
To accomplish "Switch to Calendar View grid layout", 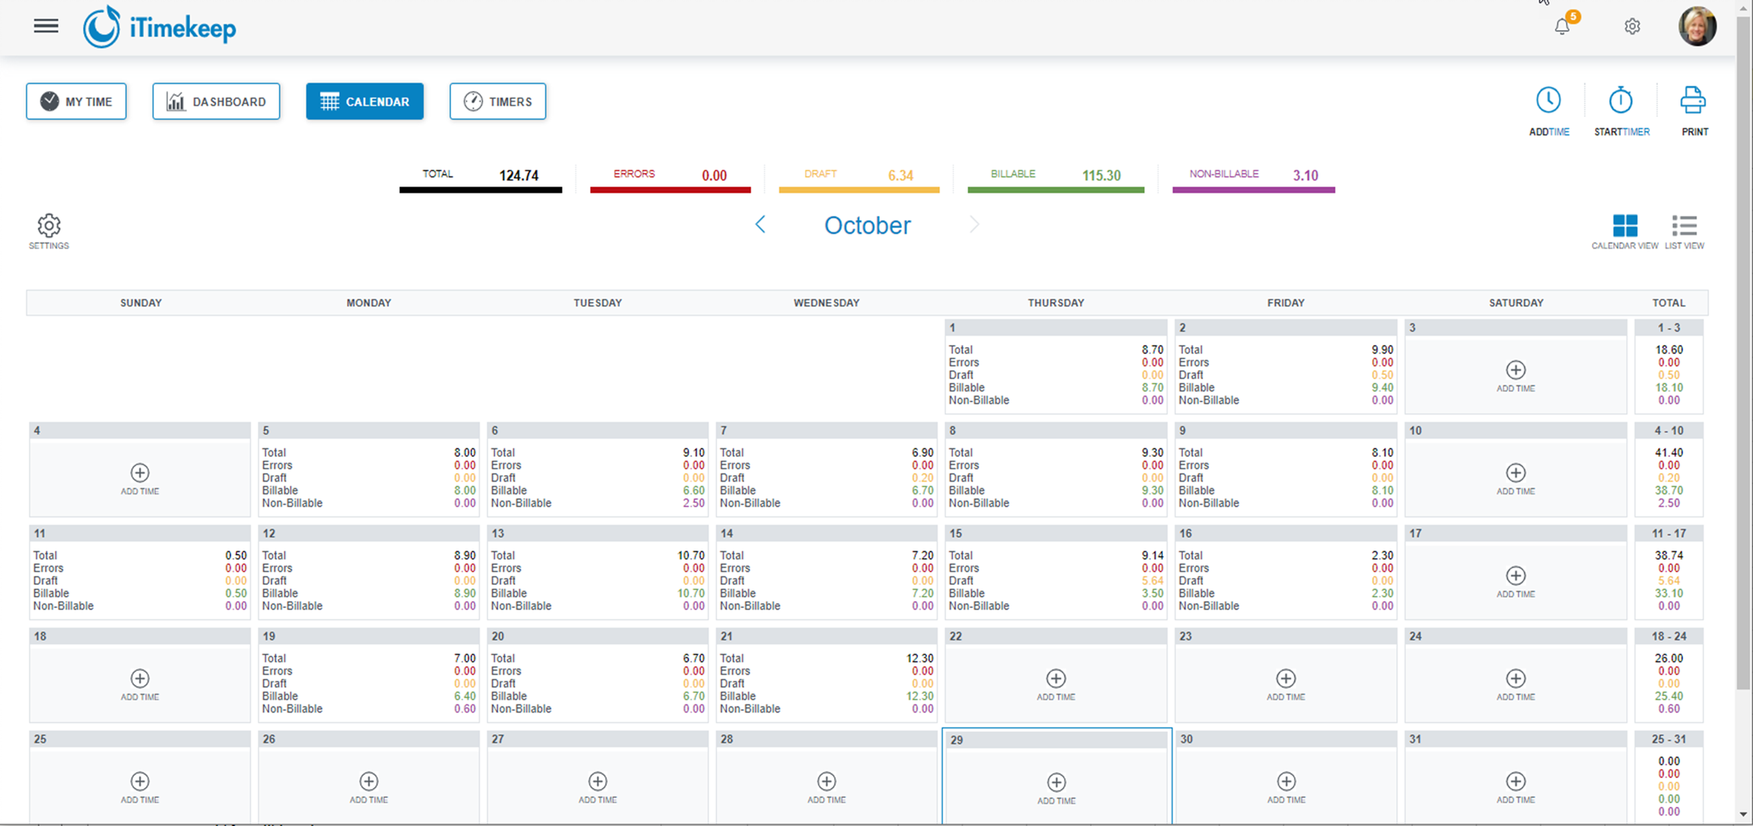I will pyautogui.click(x=1625, y=226).
